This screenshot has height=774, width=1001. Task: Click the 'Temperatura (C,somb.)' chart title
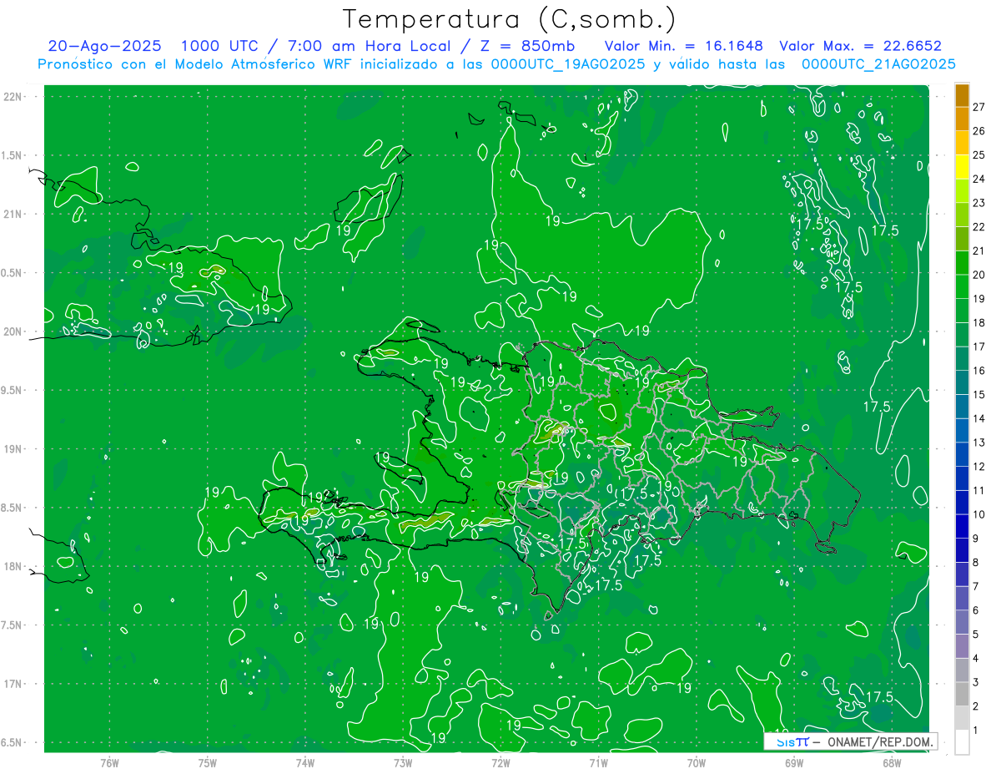[509, 18]
